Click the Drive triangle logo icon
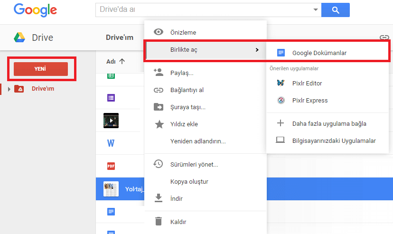393x234 pixels. [19, 37]
